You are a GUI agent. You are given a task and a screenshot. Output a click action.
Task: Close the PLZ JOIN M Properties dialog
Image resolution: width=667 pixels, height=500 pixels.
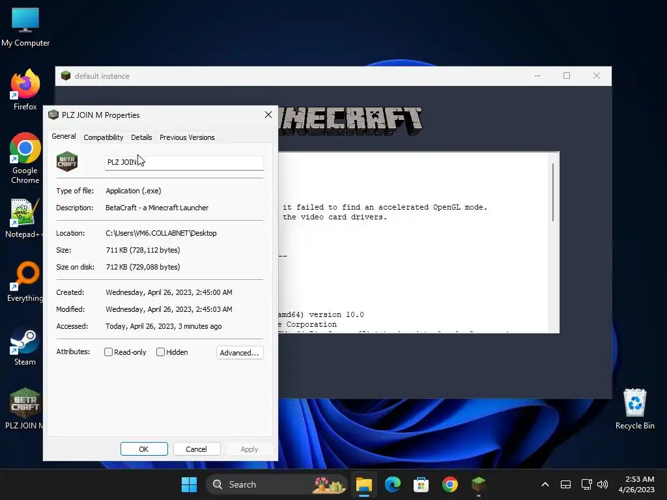[268, 115]
